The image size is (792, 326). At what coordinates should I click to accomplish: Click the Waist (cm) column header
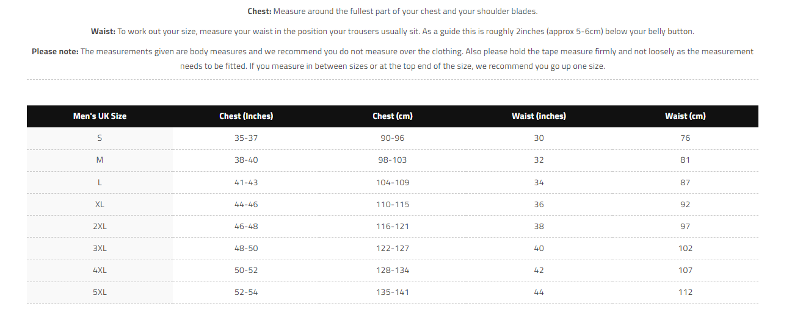coord(685,116)
